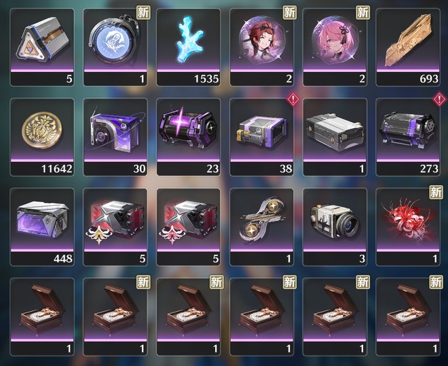Click the purple radio box showing 30
Image resolution: width=448 pixels, height=366 pixels.
click(x=115, y=137)
